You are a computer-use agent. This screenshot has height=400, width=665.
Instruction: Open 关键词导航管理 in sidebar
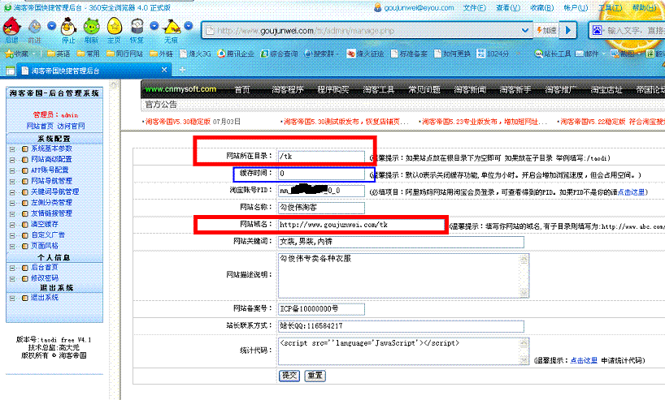[x=55, y=191]
